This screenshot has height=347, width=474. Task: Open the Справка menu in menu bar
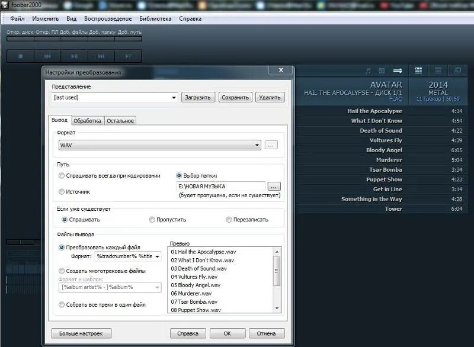click(x=190, y=19)
